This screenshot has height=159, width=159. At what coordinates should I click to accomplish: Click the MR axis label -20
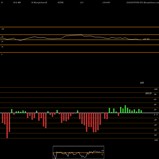click(x=155, y=120)
